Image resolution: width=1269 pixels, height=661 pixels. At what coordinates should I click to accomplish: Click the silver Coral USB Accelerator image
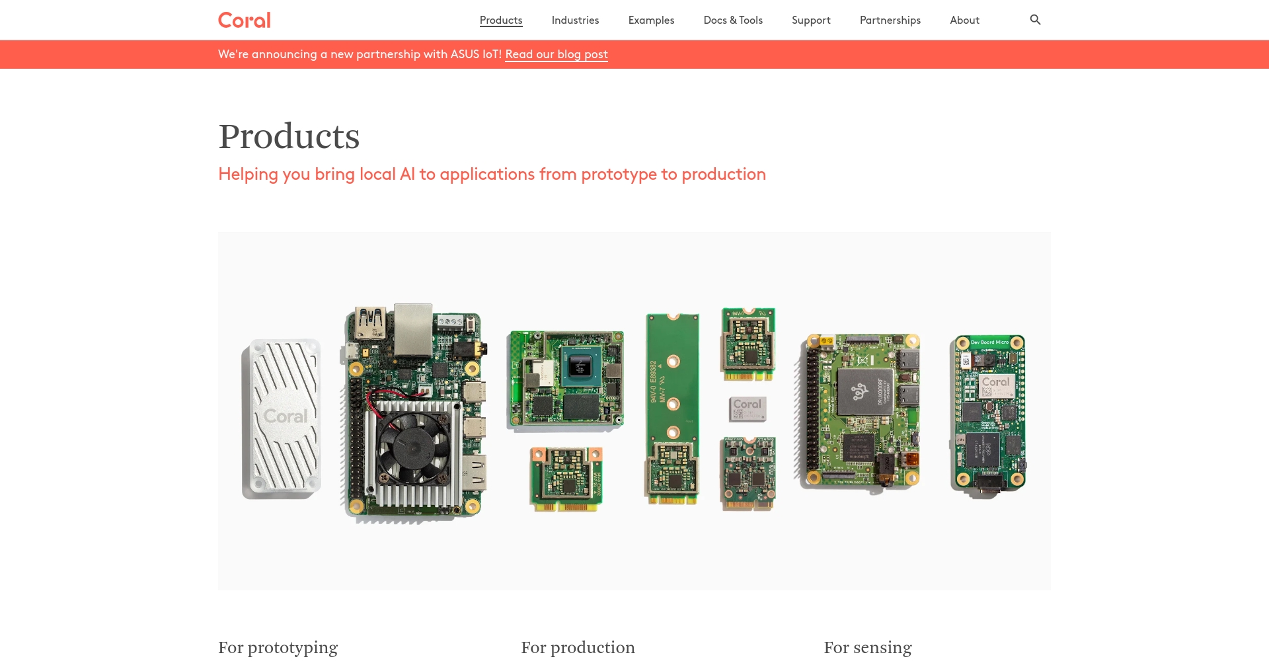coord(282,419)
